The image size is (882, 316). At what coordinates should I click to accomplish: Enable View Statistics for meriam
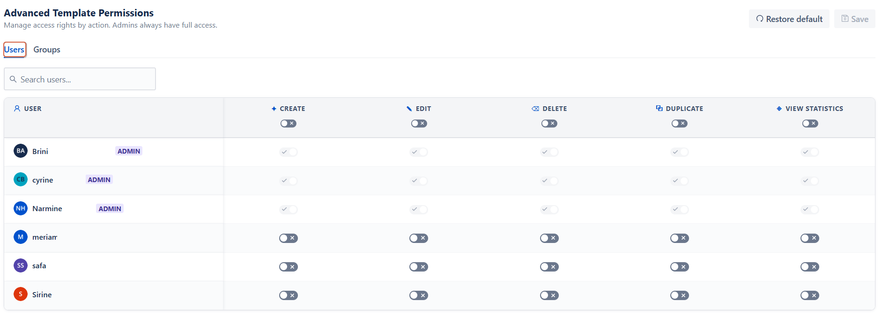[810, 238]
